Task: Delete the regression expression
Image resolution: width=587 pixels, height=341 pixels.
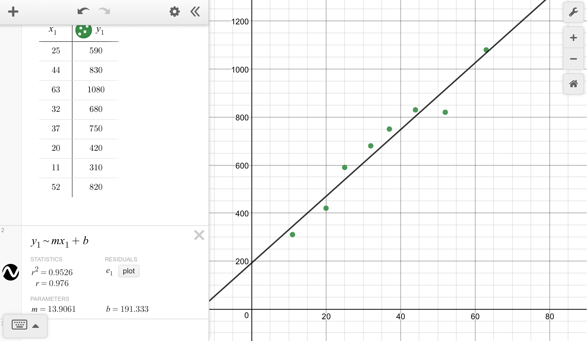Action: pyautogui.click(x=199, y=235)
